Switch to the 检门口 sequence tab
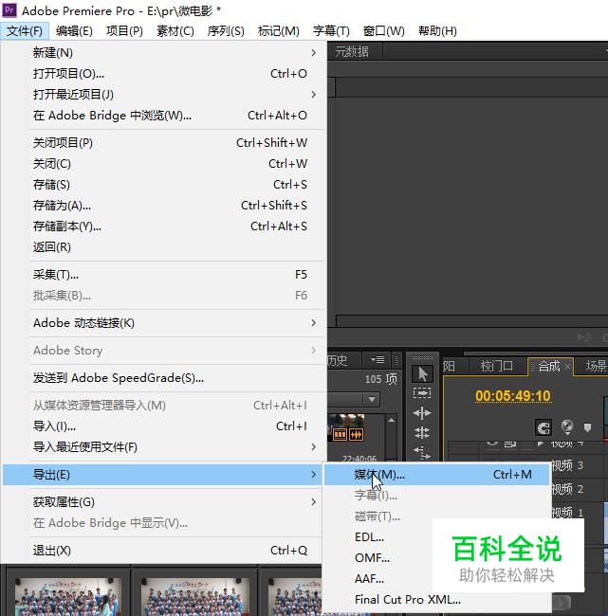The width and height of the screenshot is (608, 616). [x=496, y=366]
